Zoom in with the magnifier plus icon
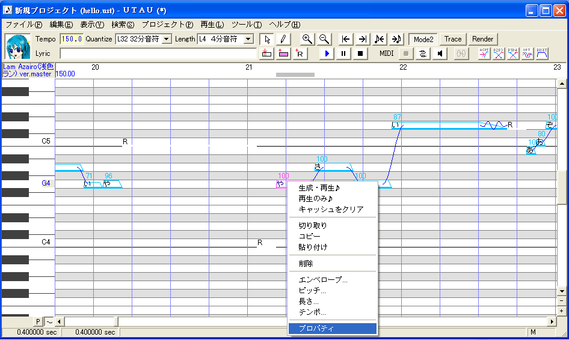 point(307,39)
